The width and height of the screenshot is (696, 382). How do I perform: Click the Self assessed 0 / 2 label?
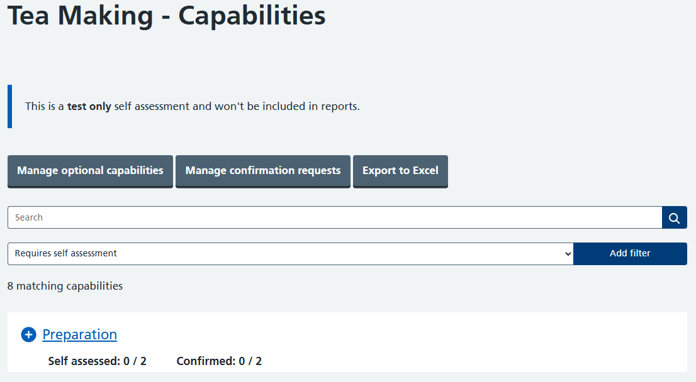(x=97, y=361)
